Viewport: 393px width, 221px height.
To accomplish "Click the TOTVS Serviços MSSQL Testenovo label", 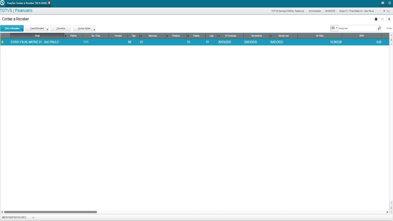I will tap(288, 11).
